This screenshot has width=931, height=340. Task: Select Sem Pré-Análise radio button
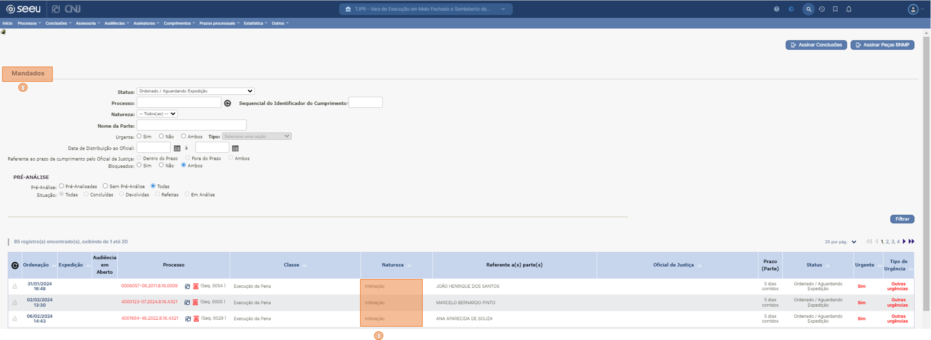coord(105,186)
